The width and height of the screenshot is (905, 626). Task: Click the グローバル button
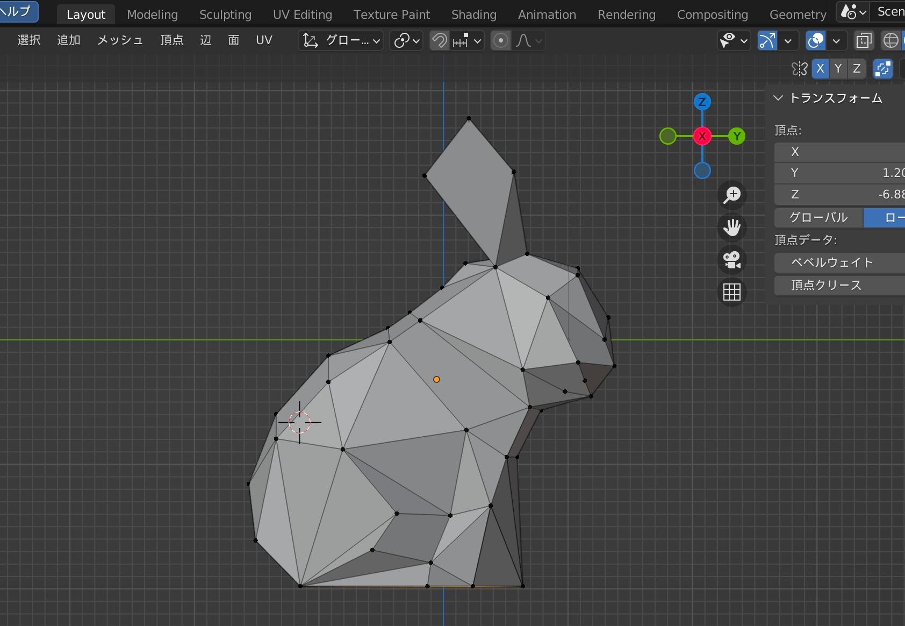(818, 217)
